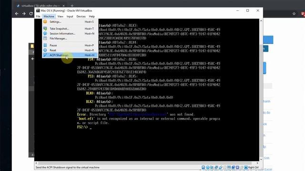
Task: Maximize the VirtualBox VM window
Action: coord(248,10)
